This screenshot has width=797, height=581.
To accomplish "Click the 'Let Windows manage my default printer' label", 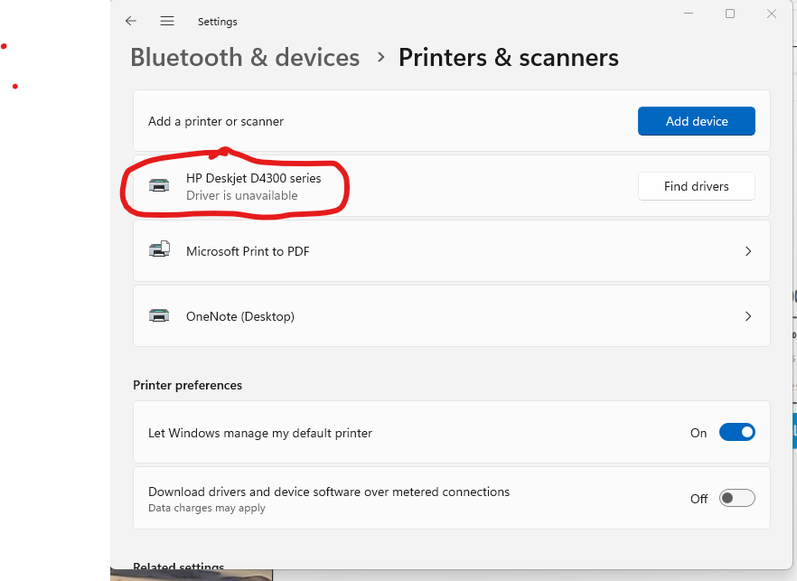I will coord(259,433).
